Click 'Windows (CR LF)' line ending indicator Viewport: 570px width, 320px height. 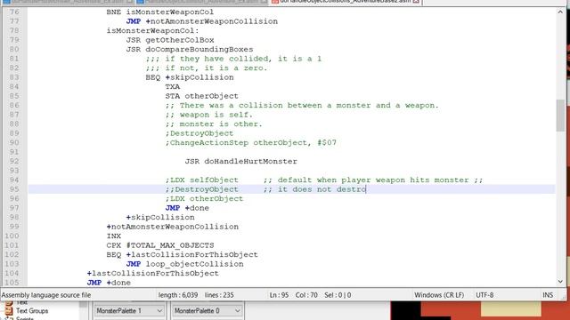pos(439,295)
